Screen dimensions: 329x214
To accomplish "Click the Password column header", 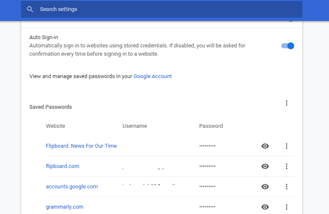I will click(211, 126).
